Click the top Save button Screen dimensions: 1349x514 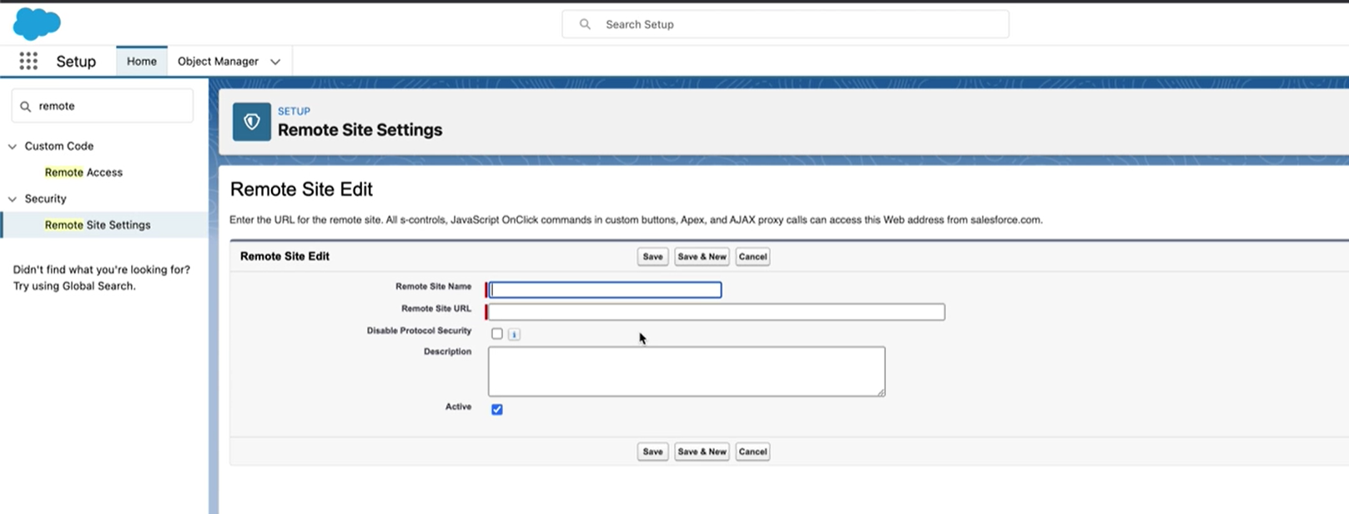(x=652, y=256)
